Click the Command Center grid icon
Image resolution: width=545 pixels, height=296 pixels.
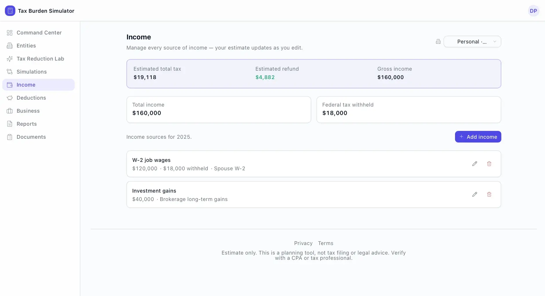point(10,33)
